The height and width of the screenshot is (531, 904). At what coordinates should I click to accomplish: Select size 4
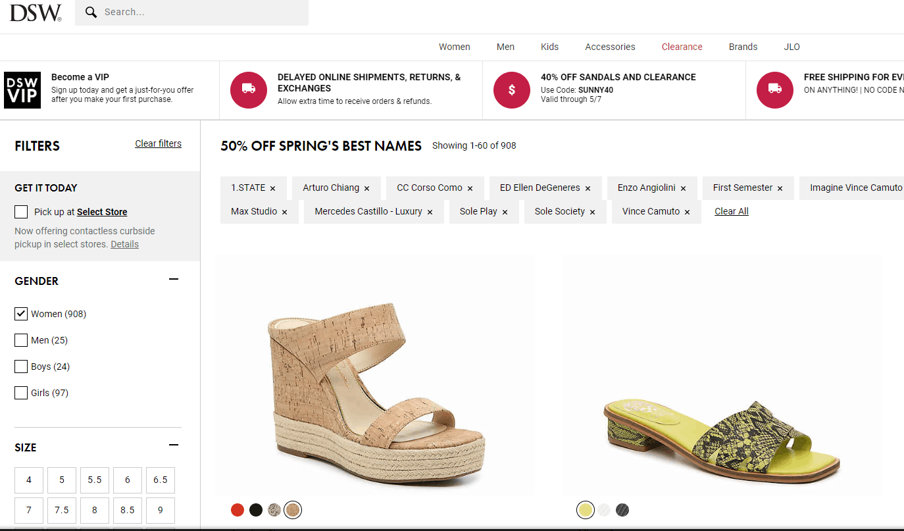29,480
